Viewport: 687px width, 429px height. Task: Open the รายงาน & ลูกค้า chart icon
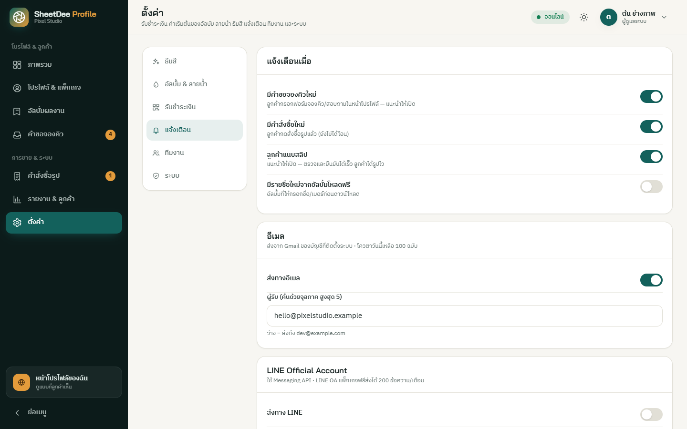17,199
